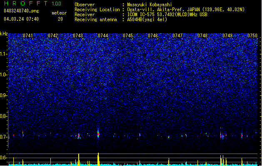The width and height of the screenshot is (262, 166).
Task: Click the date stamp 04.03.24 07:40
Action: (21, 19)
